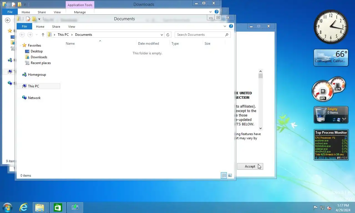
Task: Open Manage tab in Downloads window
Action: coord(80,12)
